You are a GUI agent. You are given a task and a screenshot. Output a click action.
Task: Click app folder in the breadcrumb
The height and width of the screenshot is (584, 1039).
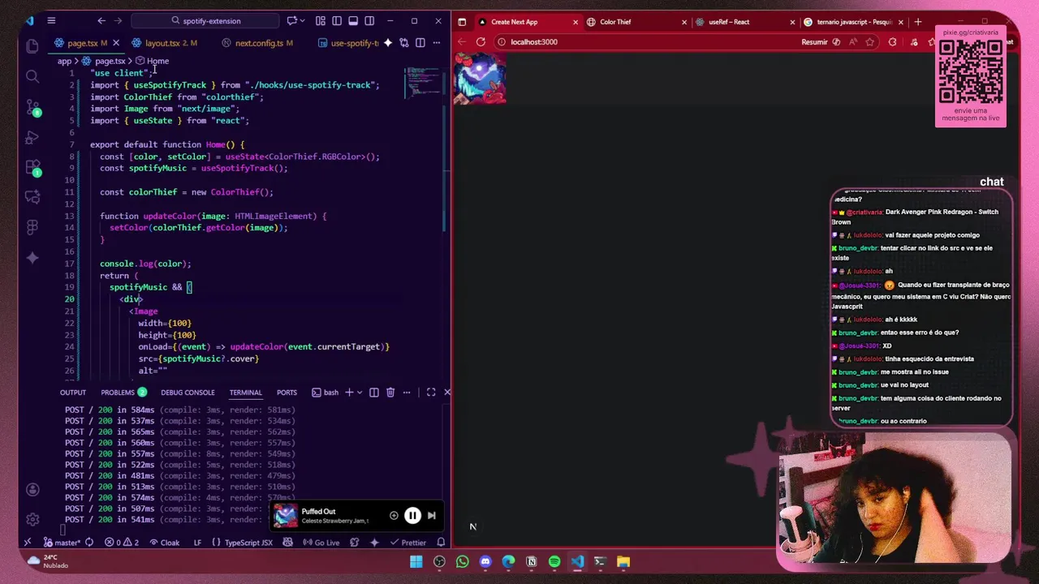coord(64,61)
